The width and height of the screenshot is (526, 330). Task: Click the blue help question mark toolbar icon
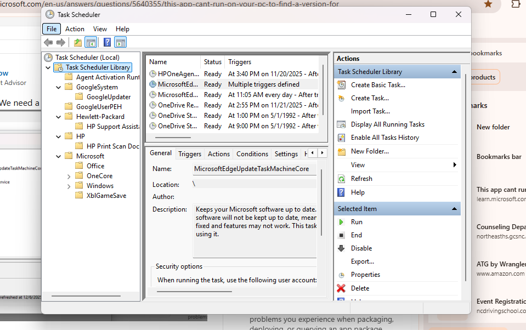click(108, 43)
